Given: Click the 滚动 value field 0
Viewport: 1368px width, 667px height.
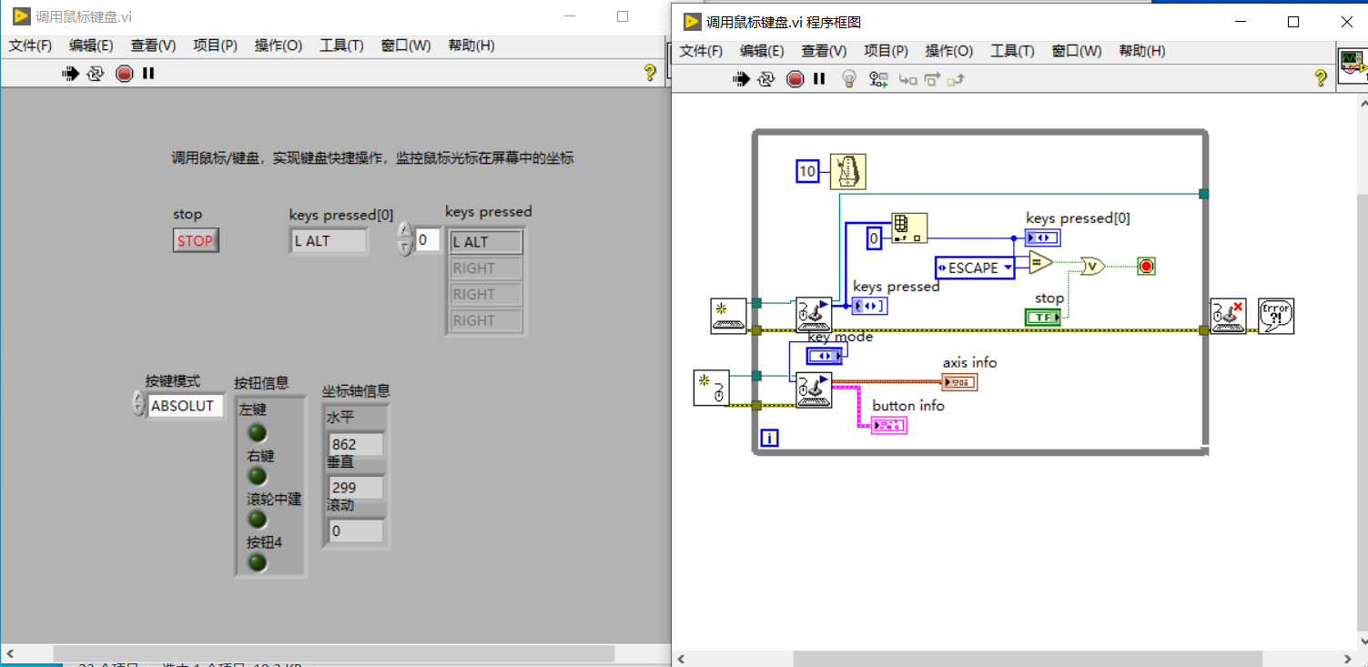Looking at the screenshot, I should click(356, 531).
